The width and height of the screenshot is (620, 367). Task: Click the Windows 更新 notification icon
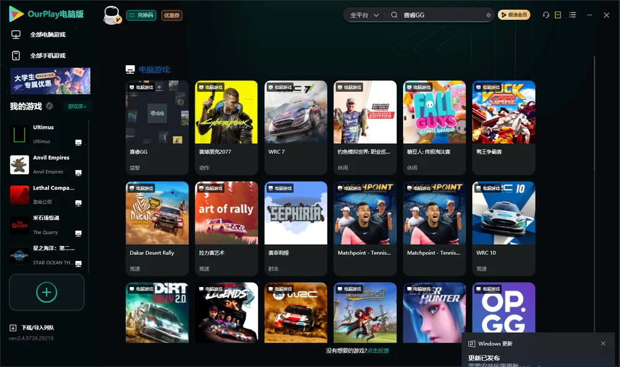[x=471, y=343]
